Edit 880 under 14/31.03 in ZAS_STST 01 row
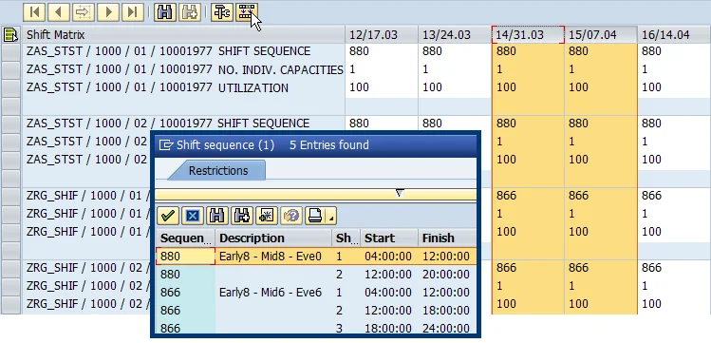The height and width of the screenshot is (343, 711). (x=528, y=51)
